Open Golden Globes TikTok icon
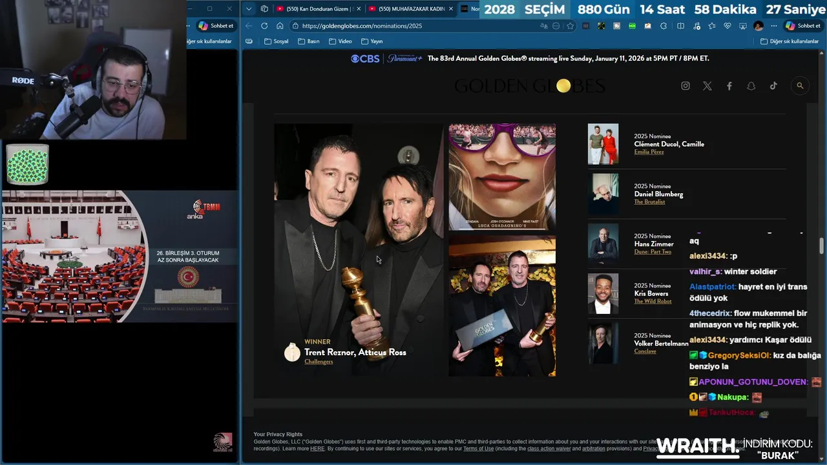 coord(773,86)
